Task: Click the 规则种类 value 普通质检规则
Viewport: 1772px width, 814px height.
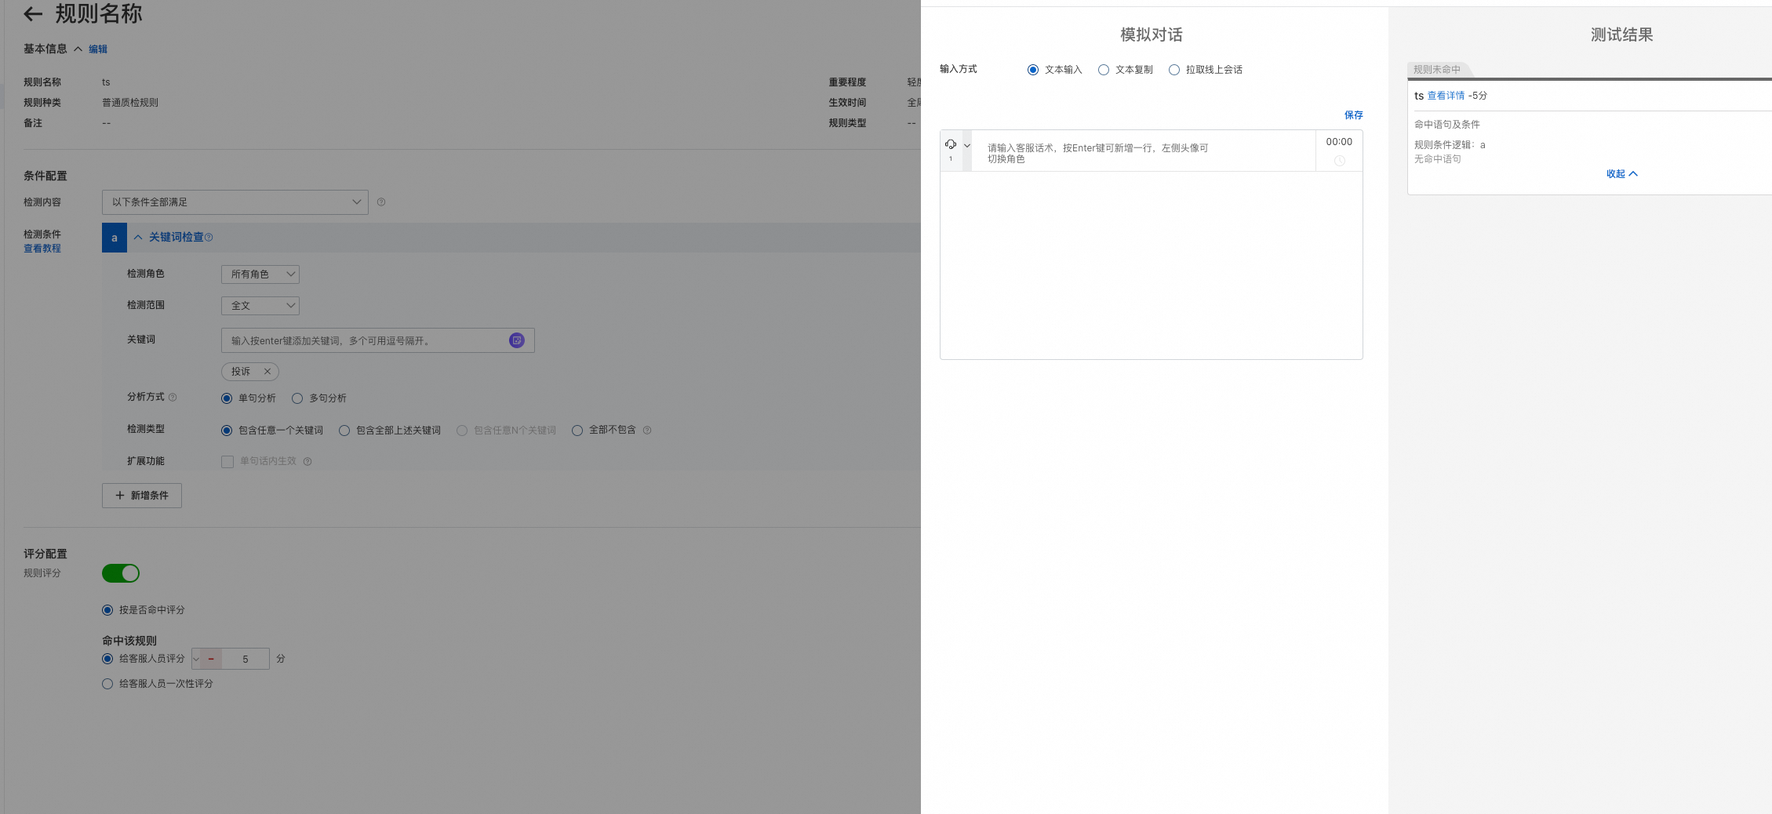Action: pos(130,102)
